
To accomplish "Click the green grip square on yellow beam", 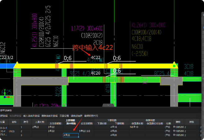I will tap(174, 66).
